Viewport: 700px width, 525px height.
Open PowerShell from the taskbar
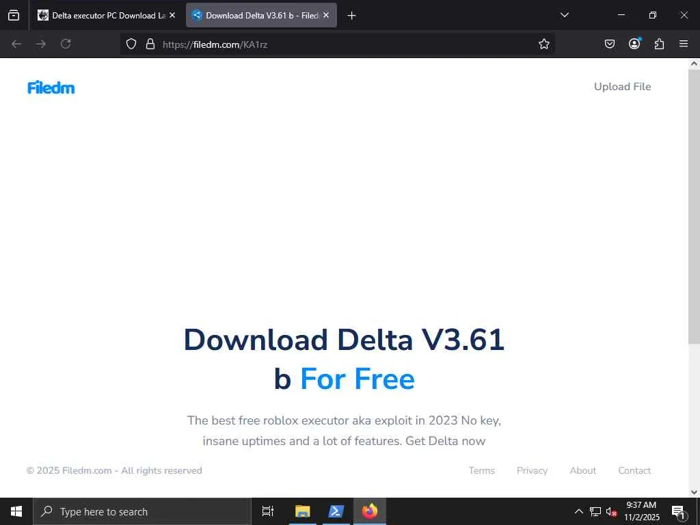[x=336, y=511]
